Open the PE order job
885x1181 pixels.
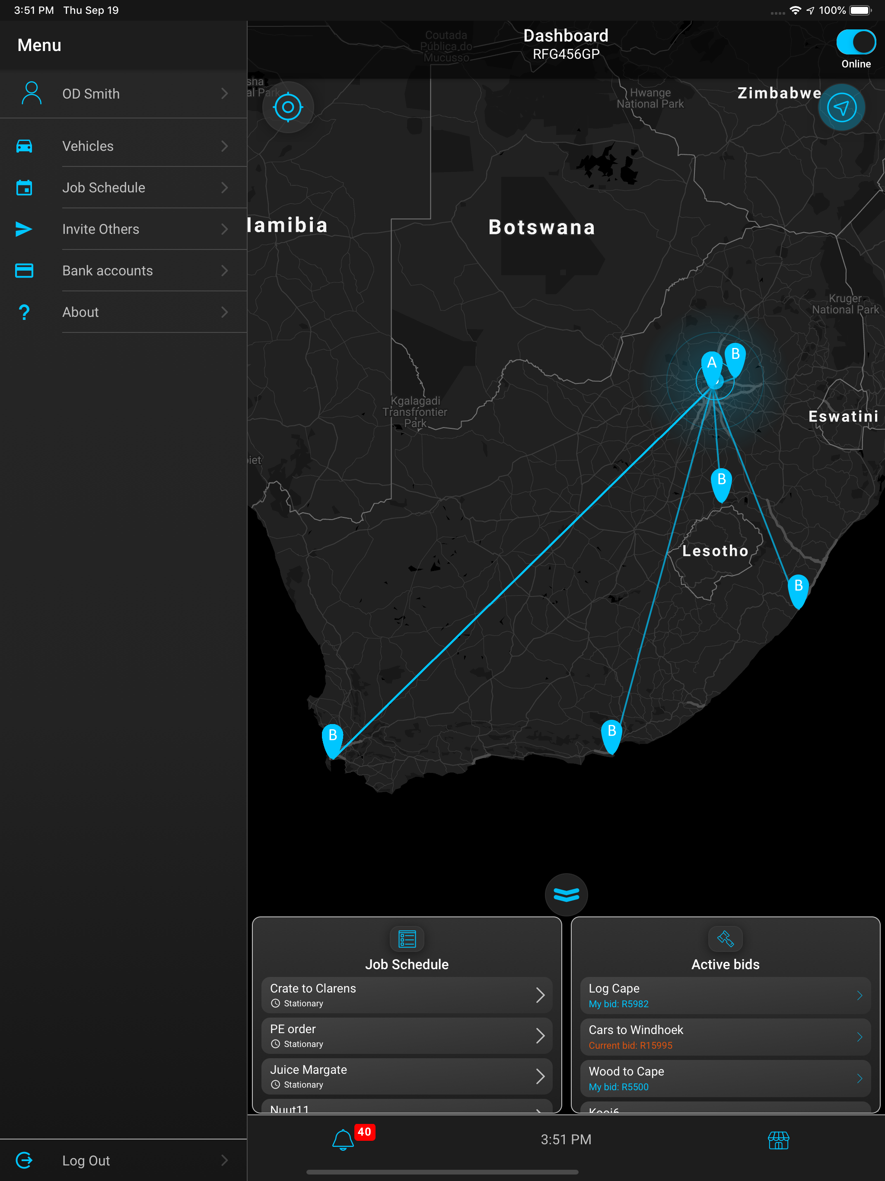pyautogui.click(x=407, y=1036)
